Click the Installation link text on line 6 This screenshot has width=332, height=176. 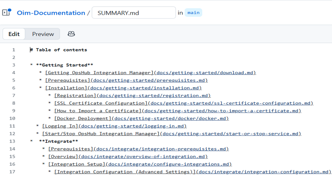(x=66, y=88)
